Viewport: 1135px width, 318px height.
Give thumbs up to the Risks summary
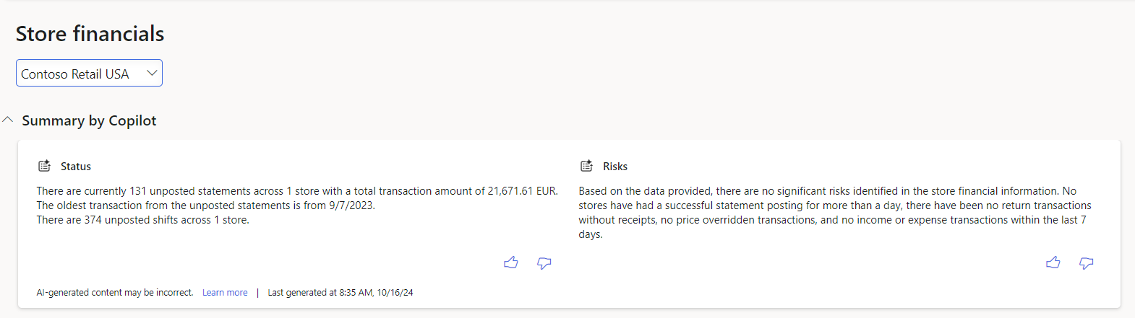[x=1053, y=262]
